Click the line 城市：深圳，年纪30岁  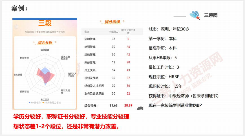click(x=169, y=29)
